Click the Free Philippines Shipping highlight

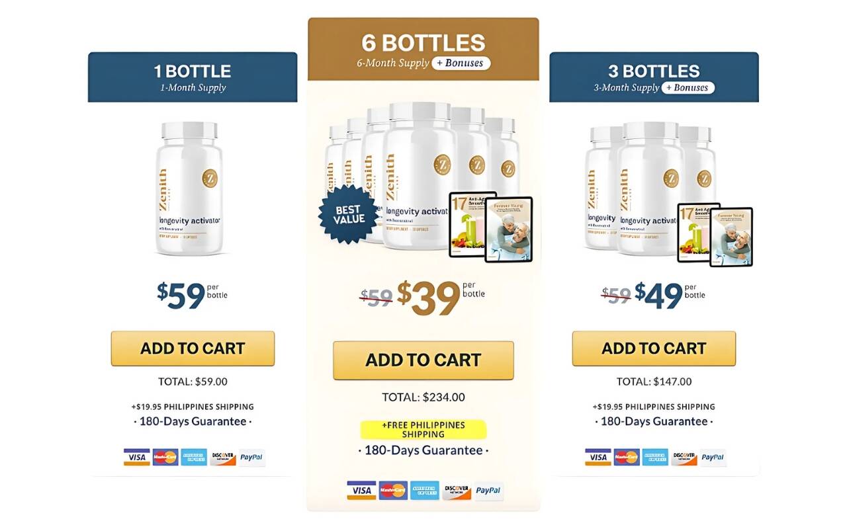coord(423,430)
